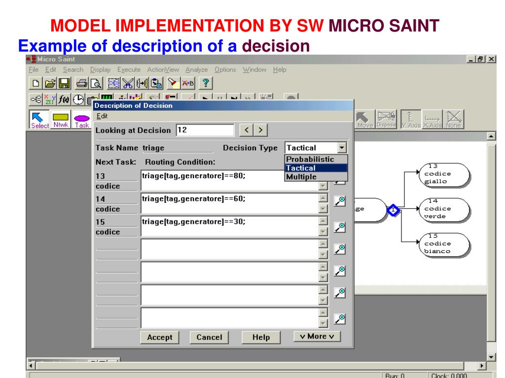Viewport: 505px width, 378px height.
Task: Click the Cancel button
Action: (x=209, y=338)
